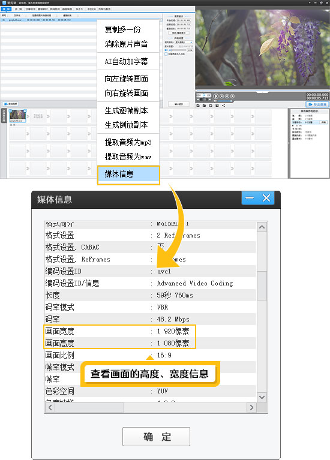Click the right arrow of the media info horizontal scrollbar
Viewport: 330px width, 460px height.
[251, 407]
